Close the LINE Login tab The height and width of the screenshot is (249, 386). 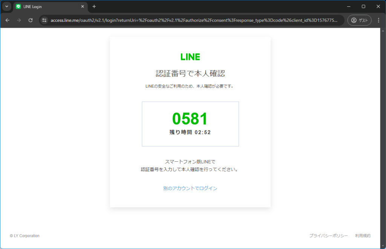[83, 7]
